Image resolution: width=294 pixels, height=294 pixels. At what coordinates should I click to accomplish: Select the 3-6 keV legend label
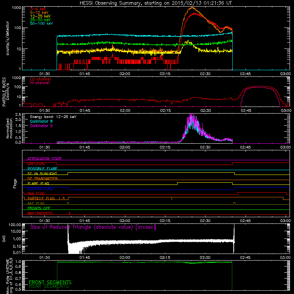click(38, 9)
